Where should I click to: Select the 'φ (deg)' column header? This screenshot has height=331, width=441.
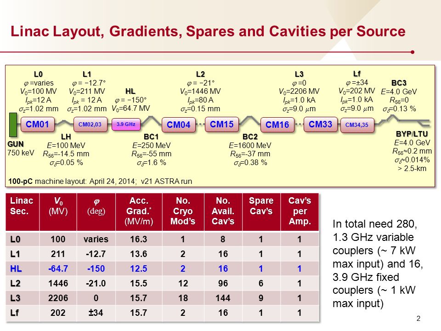point(96,211)
